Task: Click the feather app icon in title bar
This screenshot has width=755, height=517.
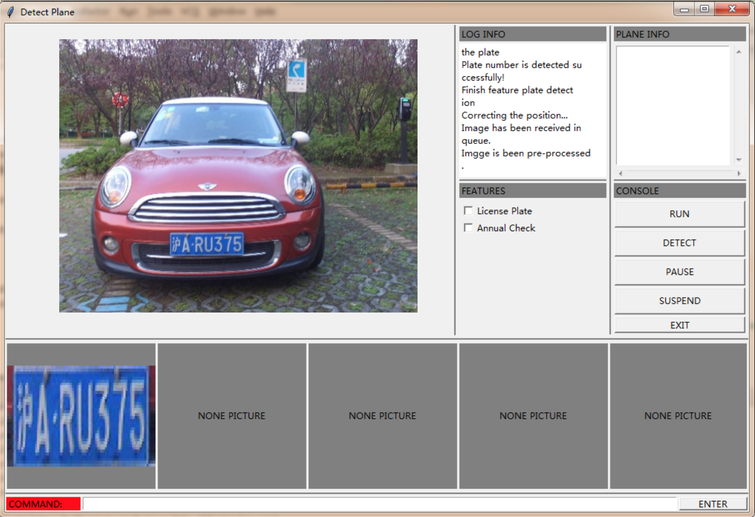Action: [11, 12]
